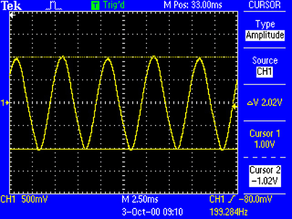Click the lower solid cursor line
The image size is (292, 219).
coord(124,149)
